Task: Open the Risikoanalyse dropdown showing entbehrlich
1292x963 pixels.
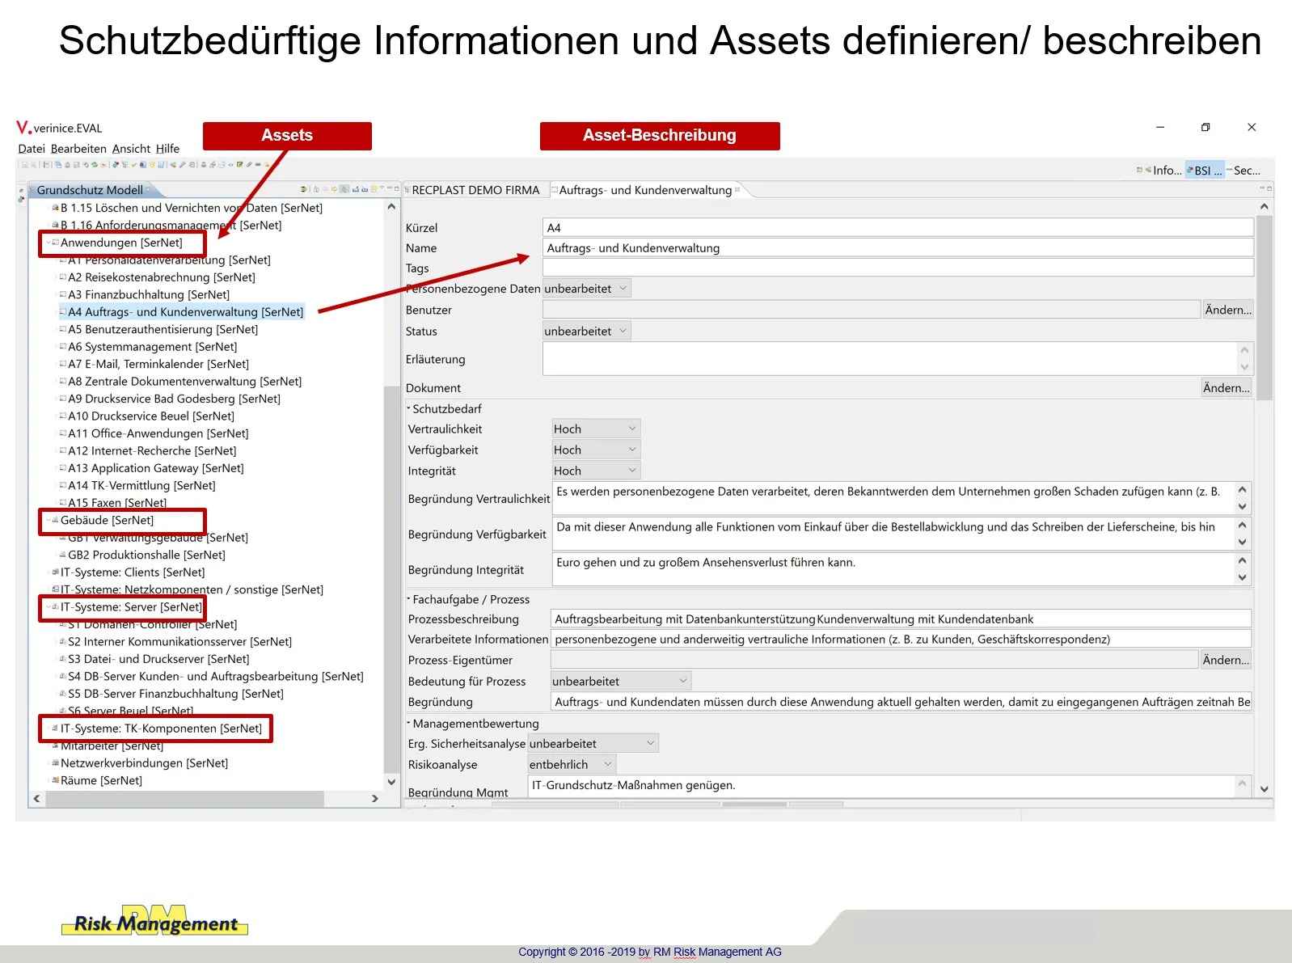Action: 572,765
